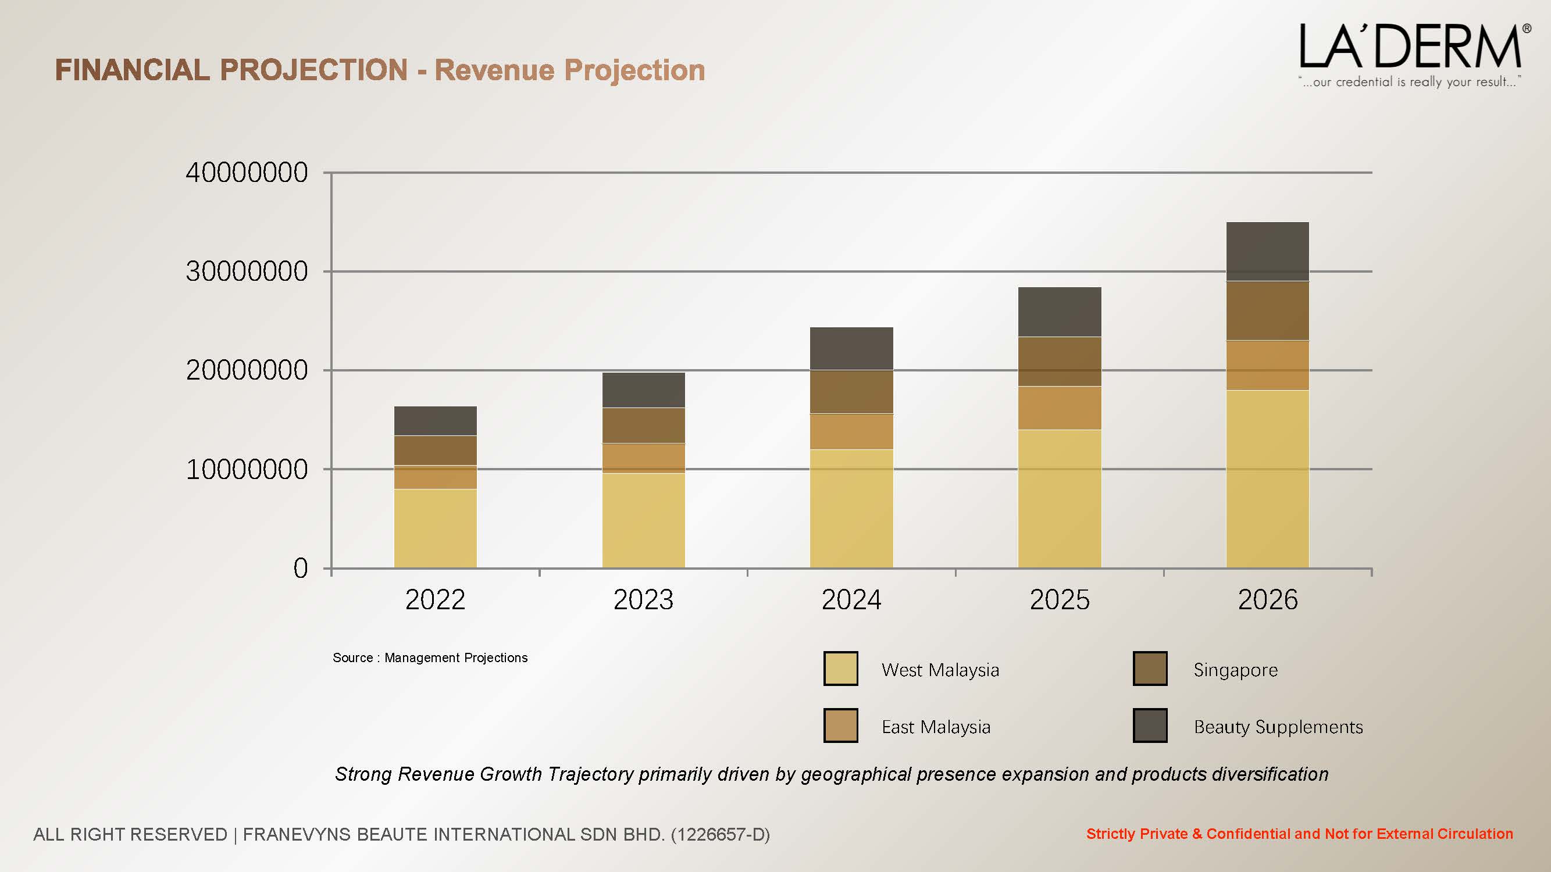
Task: Click the Strong Revenue Growth Trajectory caption
Action: pyautogui.click(x=832, y=774)
